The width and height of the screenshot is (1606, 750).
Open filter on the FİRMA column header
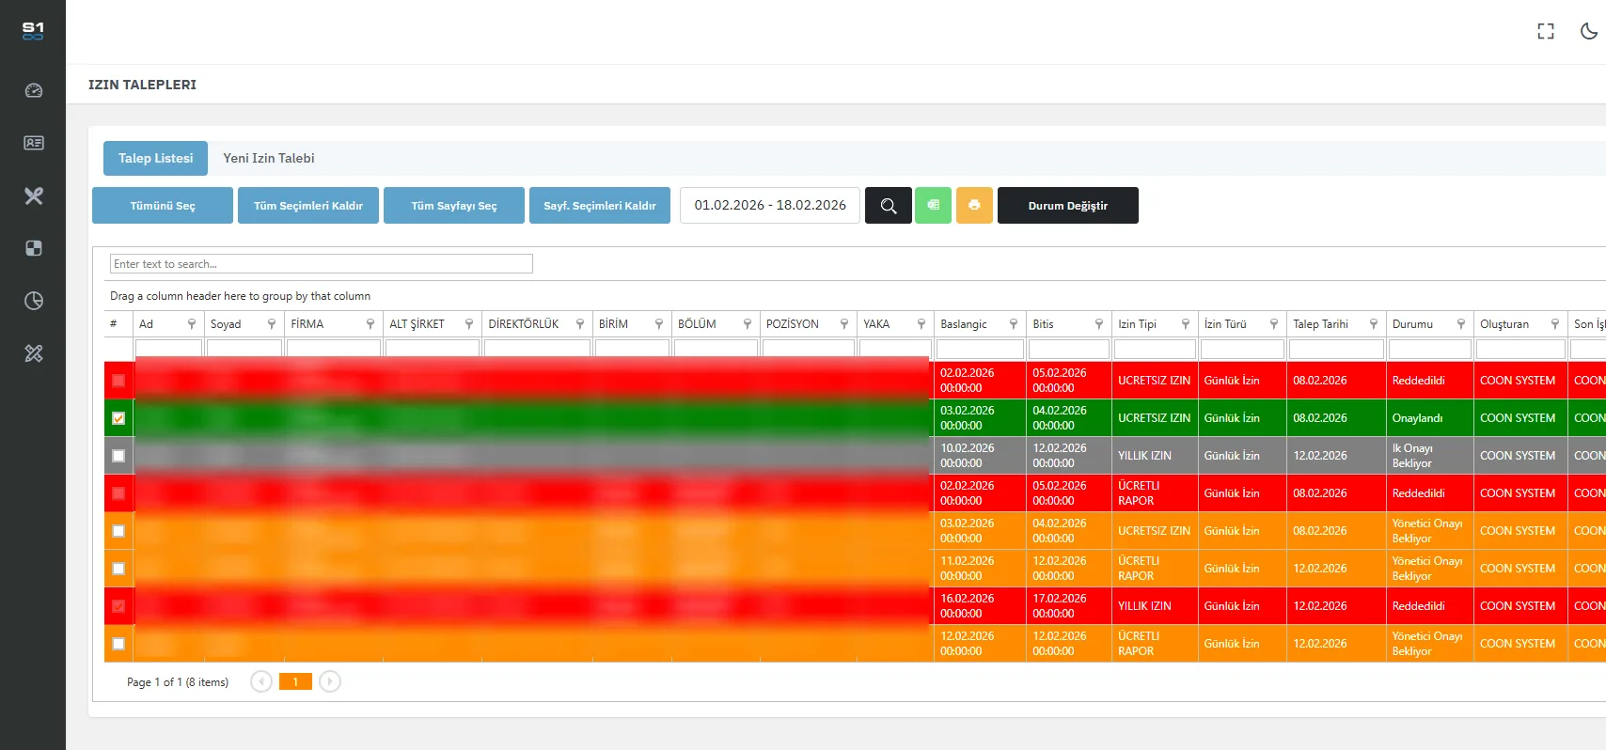tap(370, 324)
